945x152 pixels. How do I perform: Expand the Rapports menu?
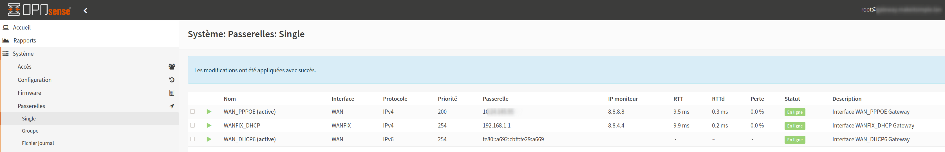tap(24, 40)
